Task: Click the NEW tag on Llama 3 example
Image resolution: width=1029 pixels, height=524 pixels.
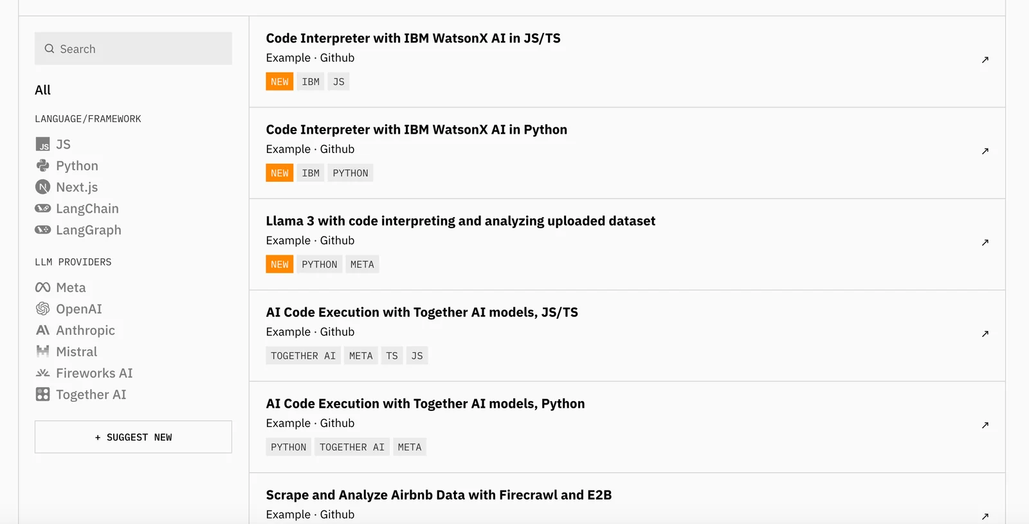Action: pyautogui.click(x=280, y=264)
